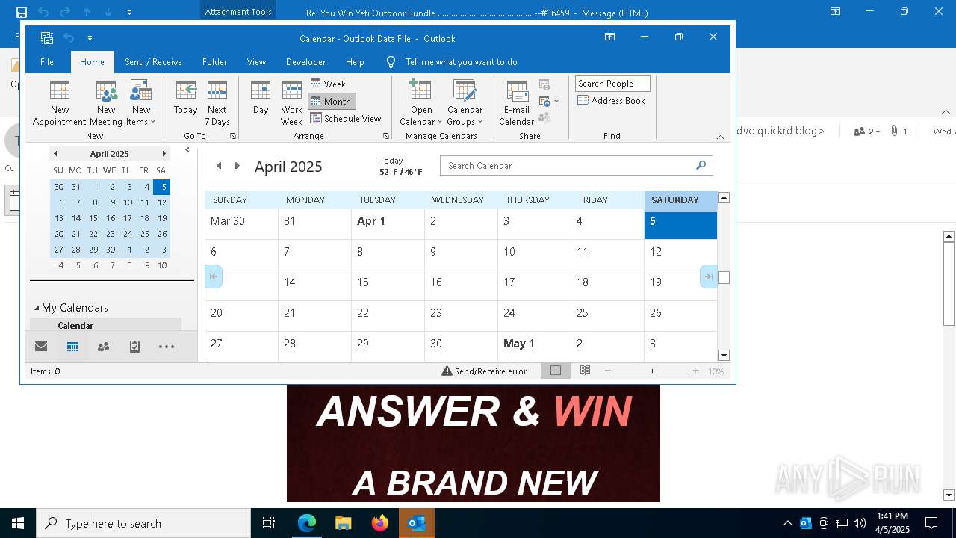The width and height of the screenshot is (956, 538).
Task: Select Saturday April 5 in the month grid
Action: coord(680,225)
